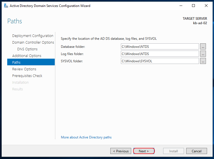Viewport: 214px width, 159px height.
Task: Click the 'Database folder:' label
Action: pos(73,47)
